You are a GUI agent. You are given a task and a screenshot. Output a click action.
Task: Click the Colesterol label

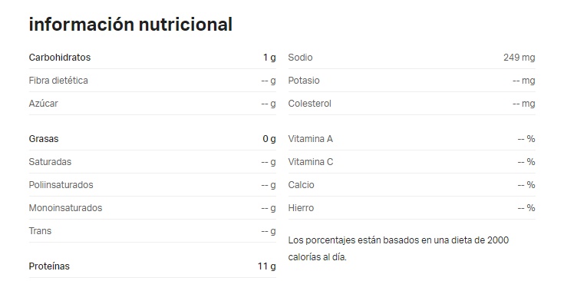(x=309, y=104)
